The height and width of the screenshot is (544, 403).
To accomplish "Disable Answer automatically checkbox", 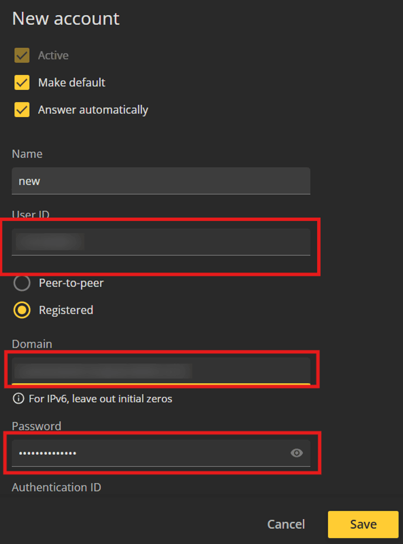I will 22,109.
